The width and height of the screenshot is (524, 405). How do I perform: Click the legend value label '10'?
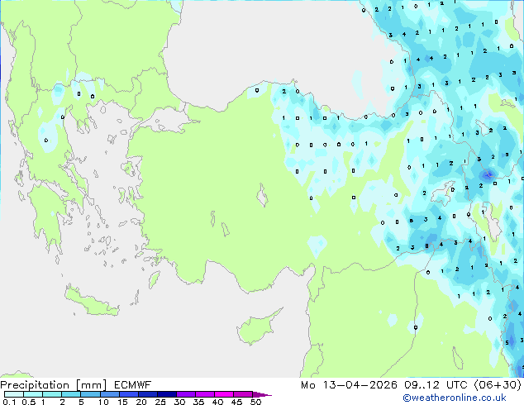coord(103,402)
